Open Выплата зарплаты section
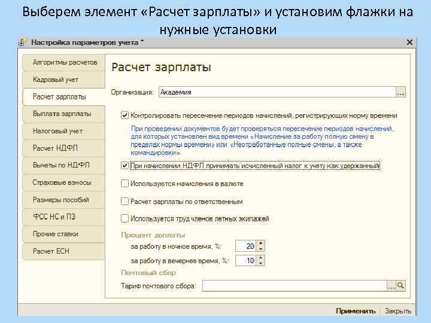This screenshot has width=431, height=323. 64,114
